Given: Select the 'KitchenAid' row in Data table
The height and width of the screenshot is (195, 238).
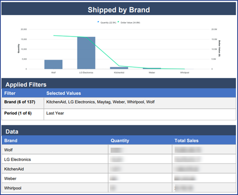Looking at the screenshot, I should 119,169.
